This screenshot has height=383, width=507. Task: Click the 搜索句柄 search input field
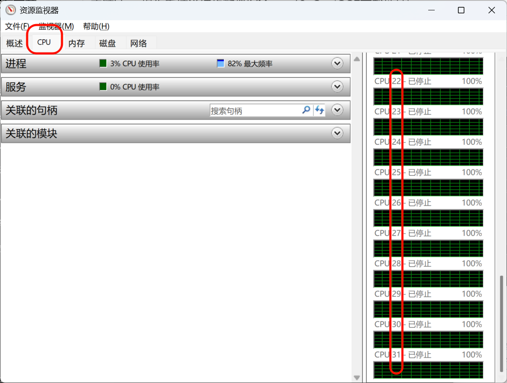coord(254,111)
